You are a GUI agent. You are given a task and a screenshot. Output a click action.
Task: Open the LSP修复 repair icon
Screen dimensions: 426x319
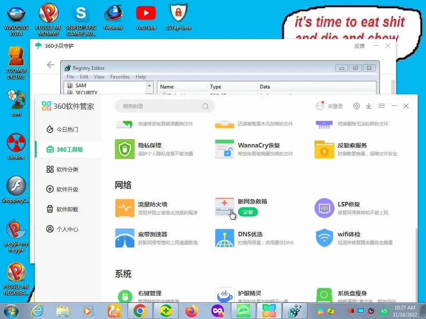click(324, 208)
